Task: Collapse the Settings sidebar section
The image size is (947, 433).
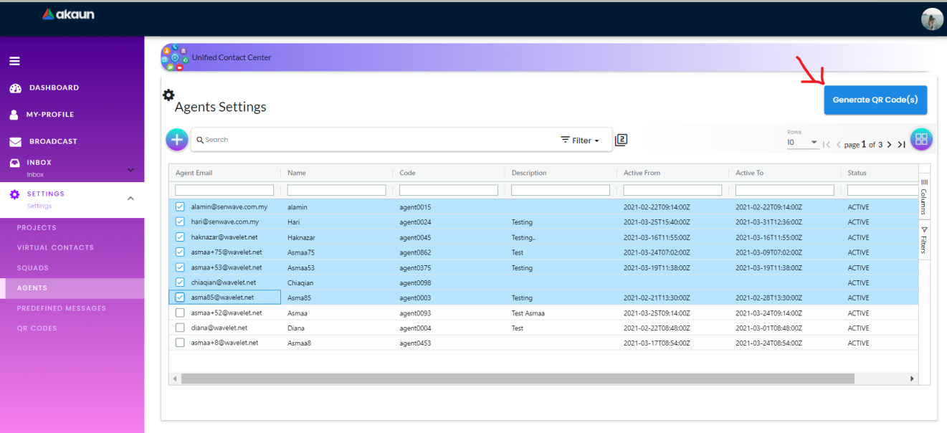Action: (x=130, y=199)
